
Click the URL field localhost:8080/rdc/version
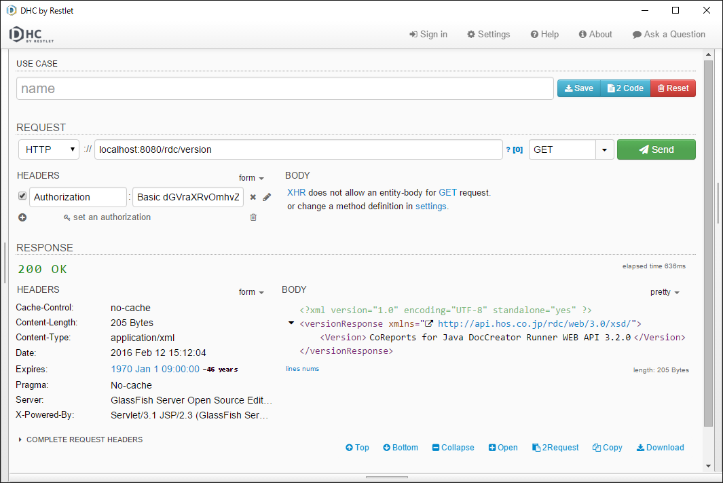tap(298, 149)
